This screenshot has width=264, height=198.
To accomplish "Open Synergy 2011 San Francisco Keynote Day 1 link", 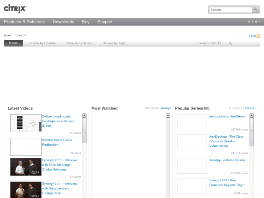I will (227, 183).
